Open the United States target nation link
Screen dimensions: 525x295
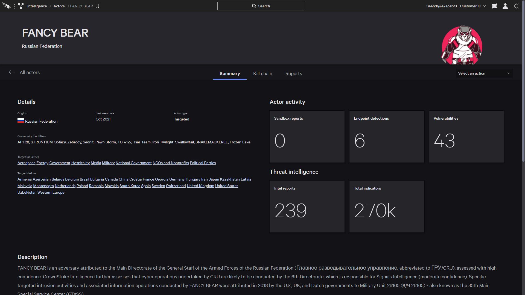227,186
